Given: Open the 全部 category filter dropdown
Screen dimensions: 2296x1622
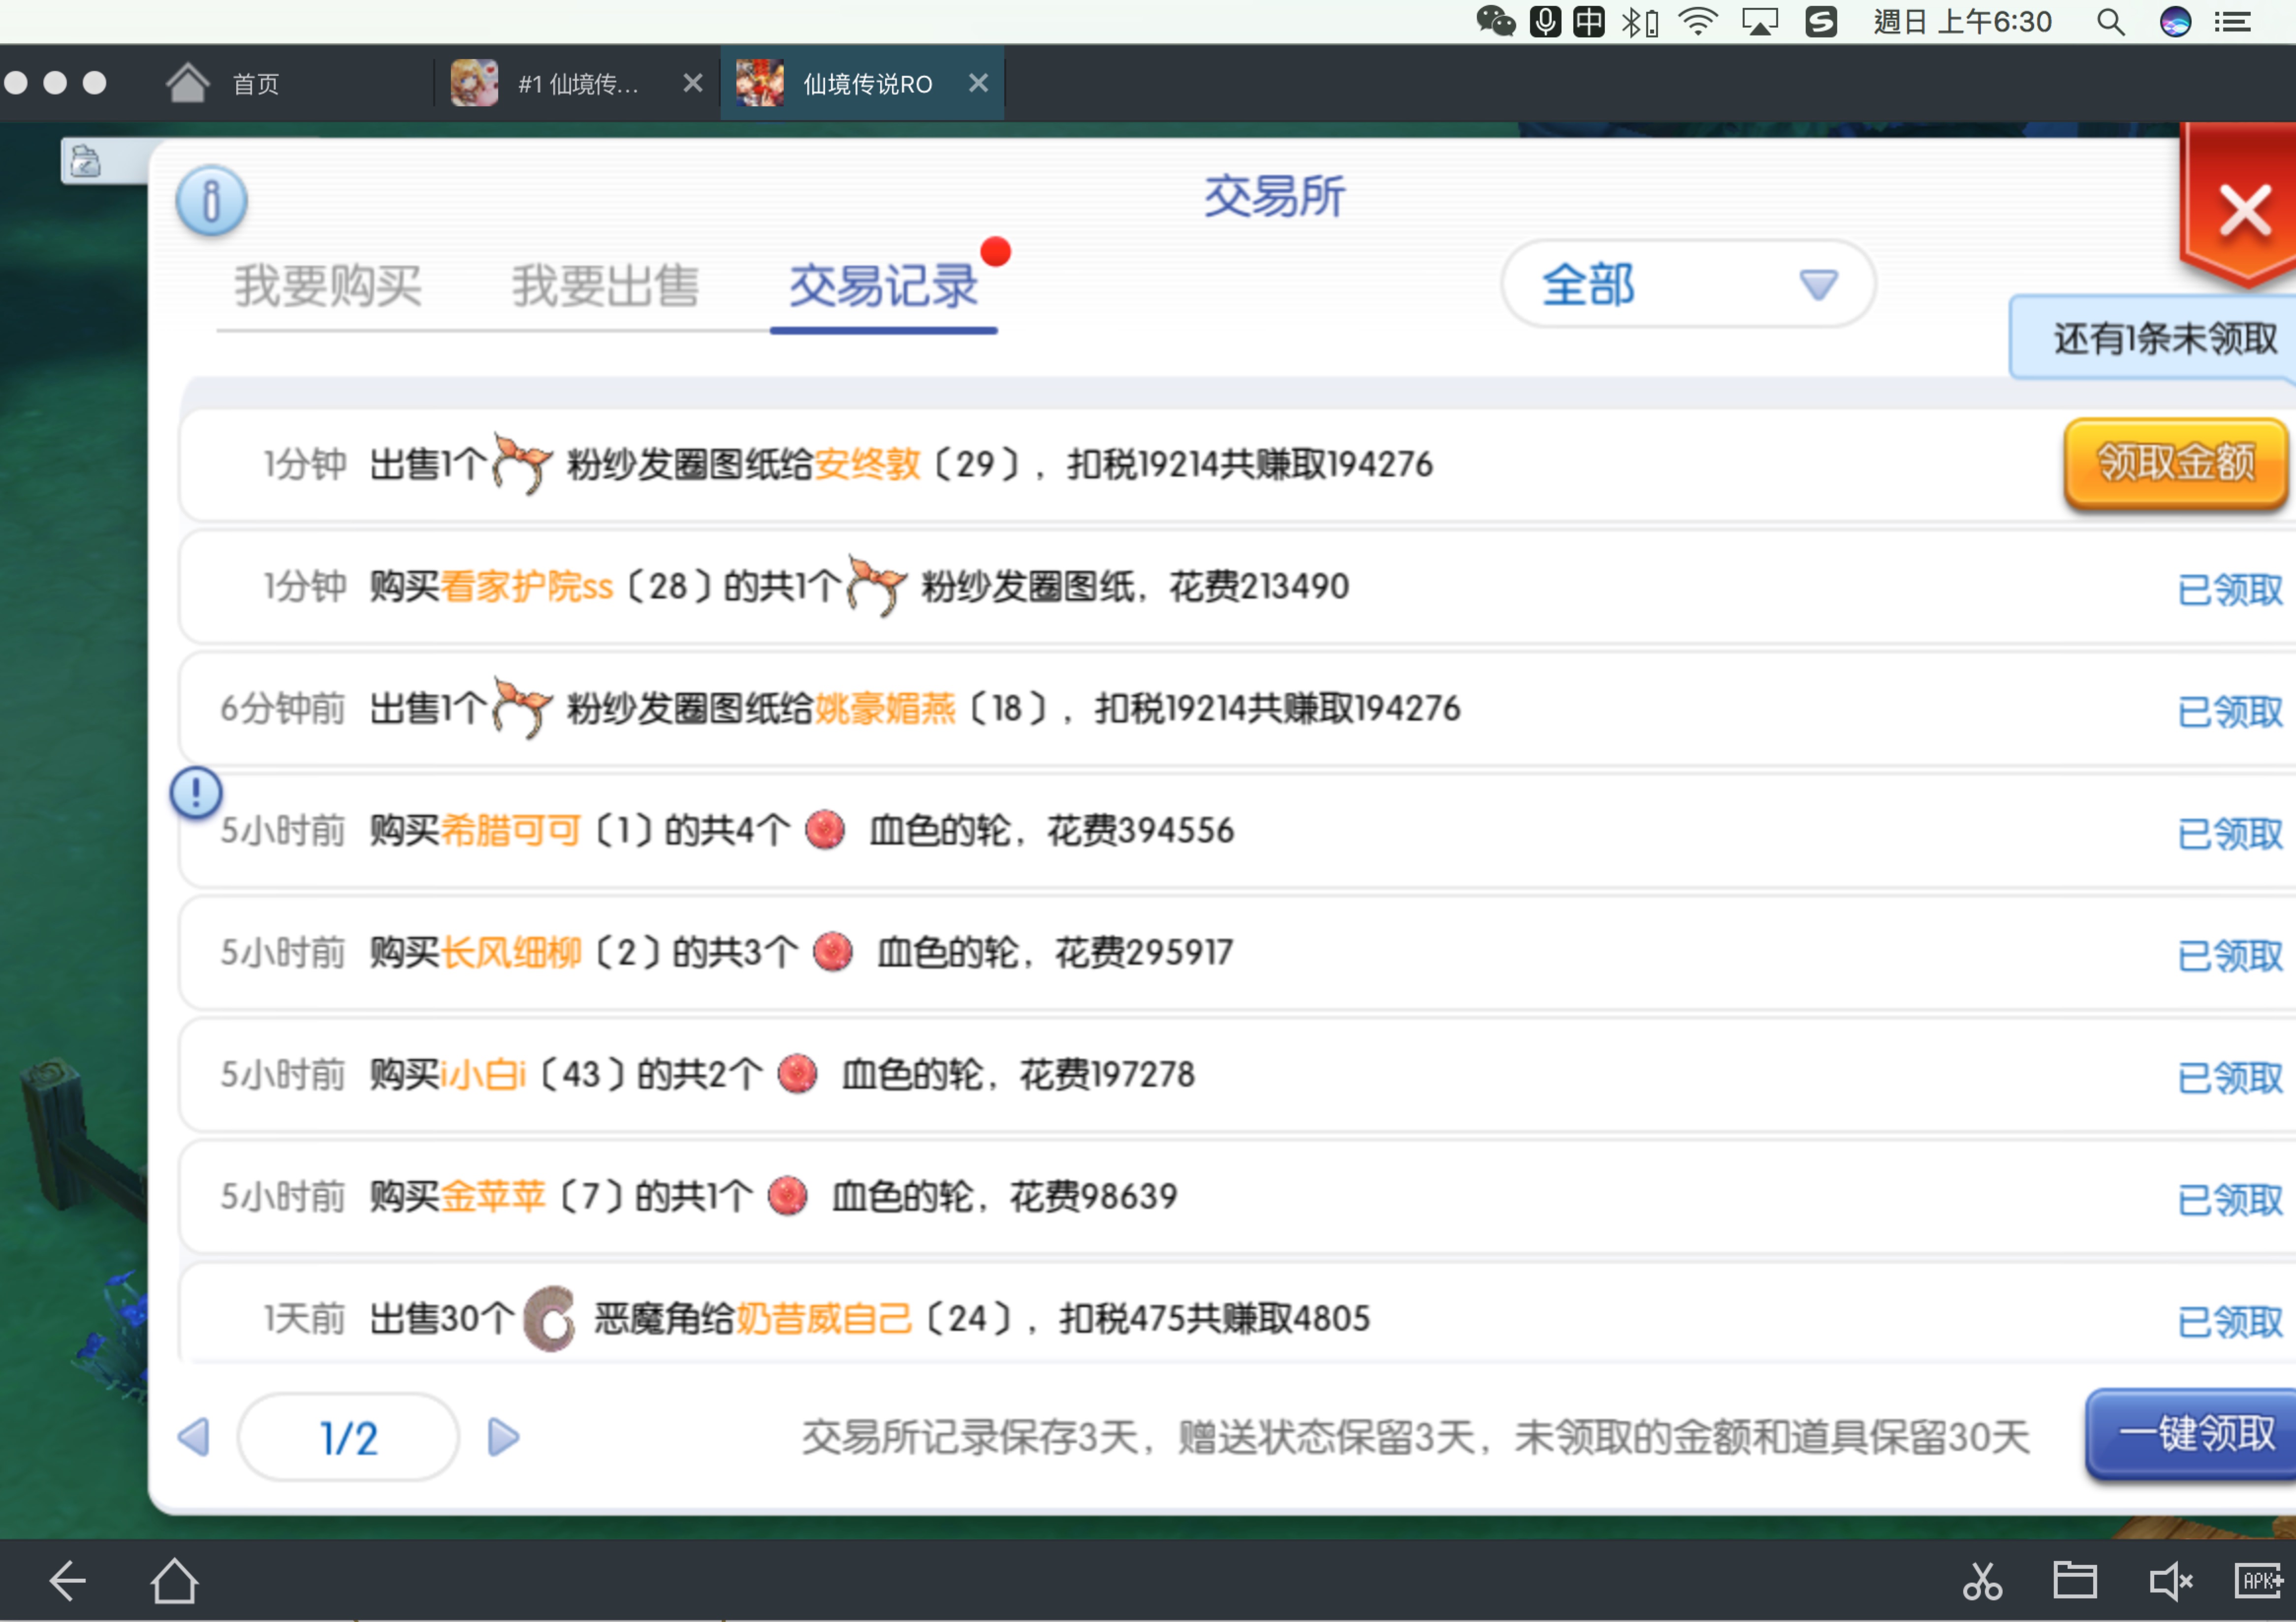Looking at the screenshot, I should coord(1688,285).
